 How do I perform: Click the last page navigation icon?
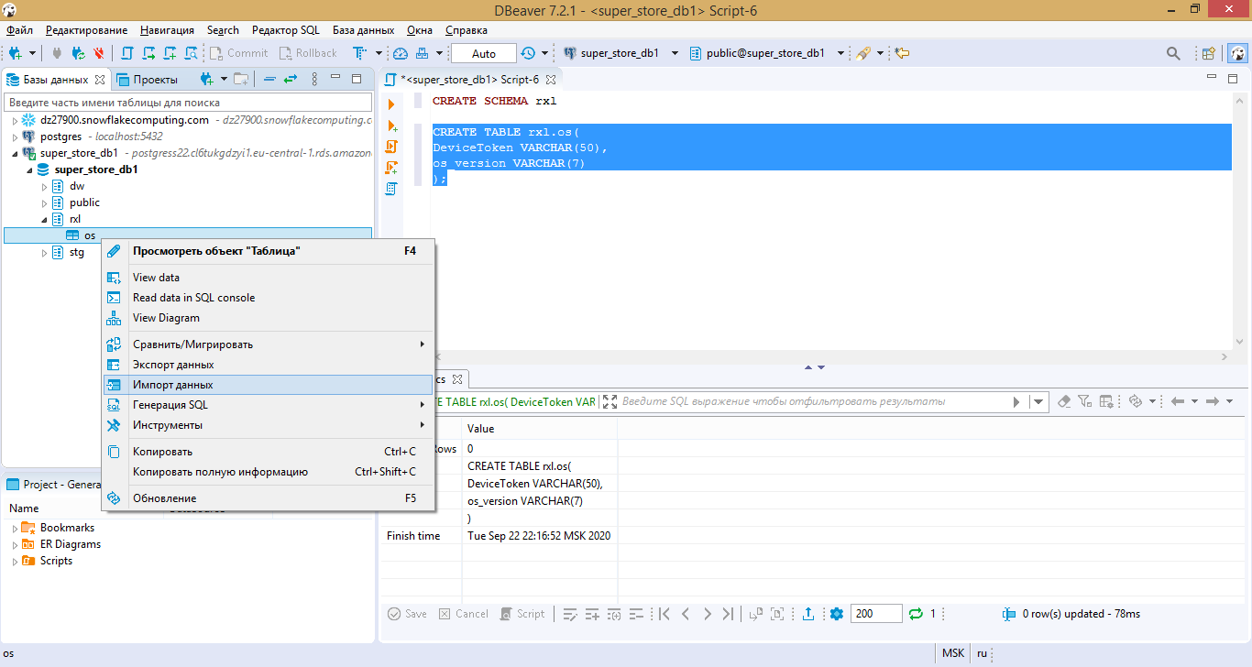coord(728,614)
